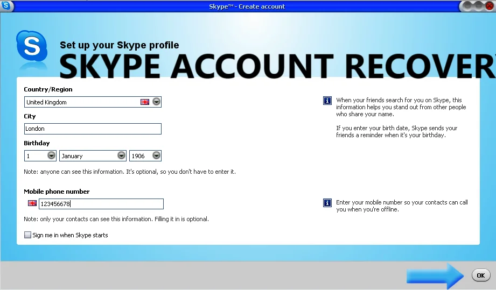Click the 'City' label
Image resolution: width=496 pixels, height=290 pixels.
30,116
